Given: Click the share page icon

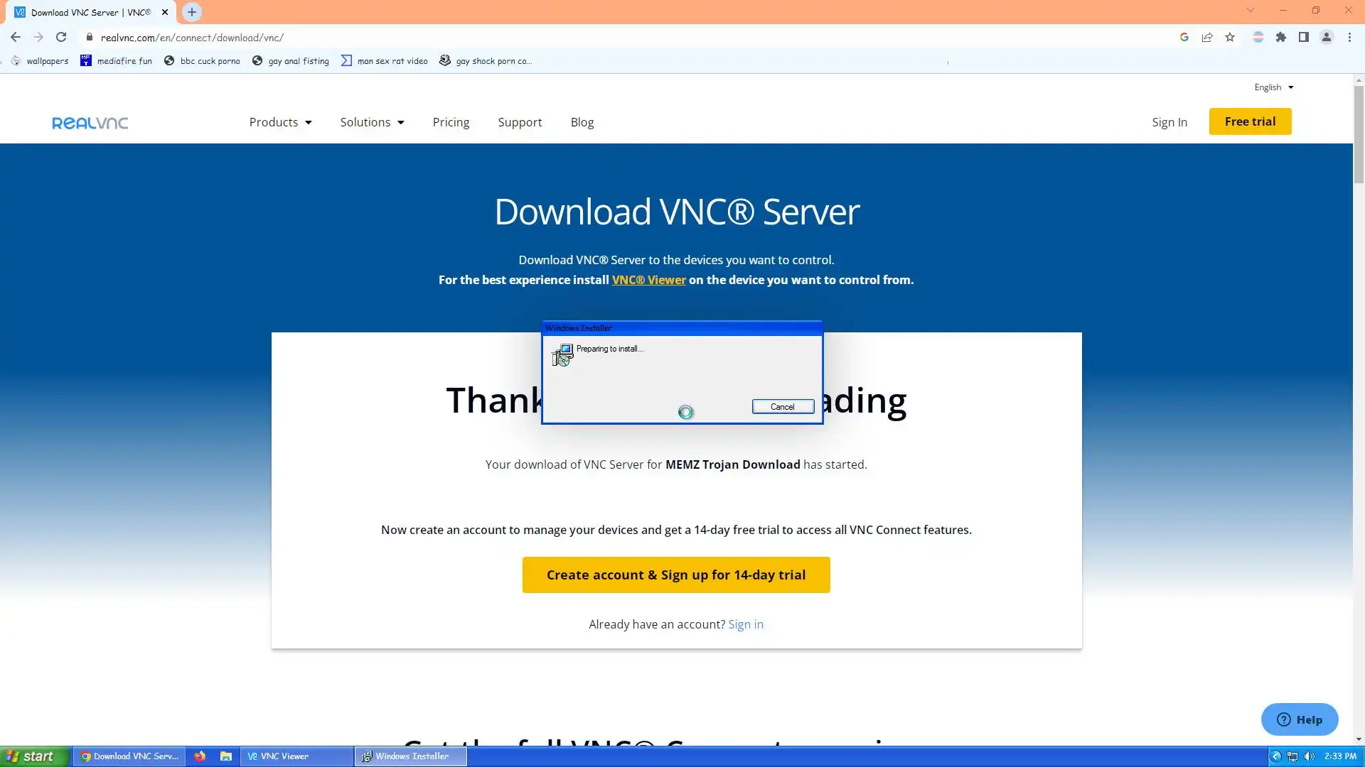Looking at the screenshot, I should click(1207, 37).
